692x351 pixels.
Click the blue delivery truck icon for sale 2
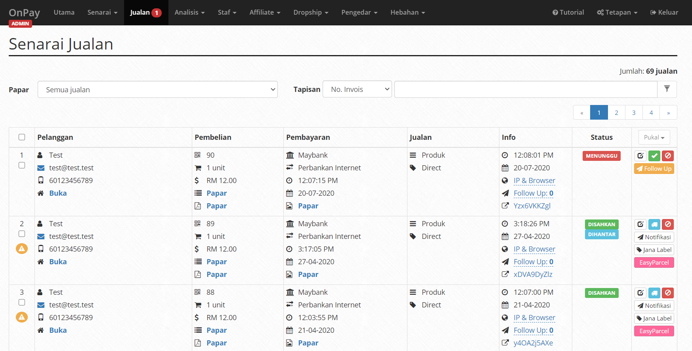point(654,224)
